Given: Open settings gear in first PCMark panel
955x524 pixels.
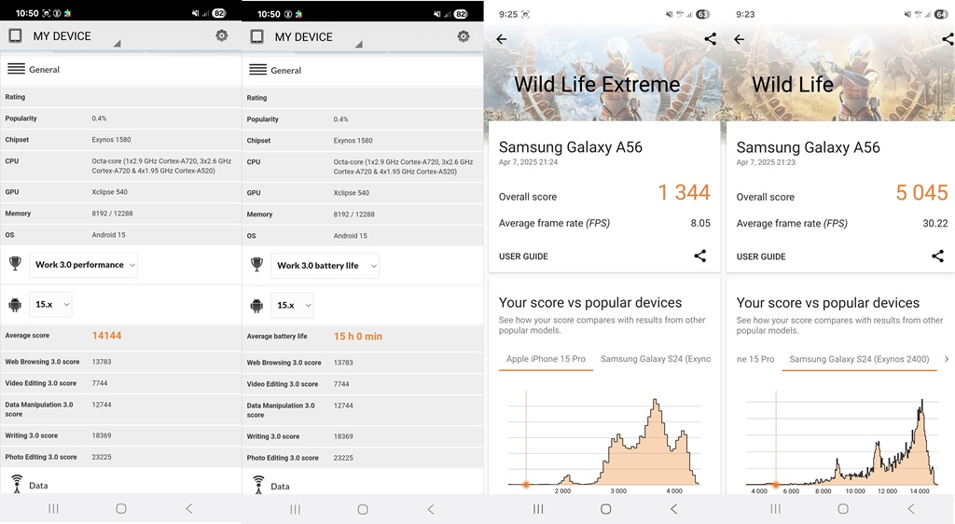Looking at the screenshot, I should point(222,36).
